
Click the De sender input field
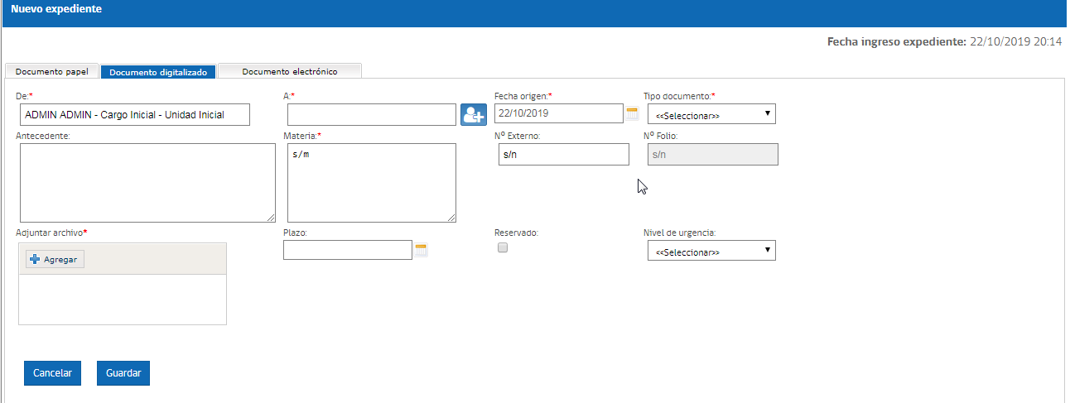click(x=133, y=114)
